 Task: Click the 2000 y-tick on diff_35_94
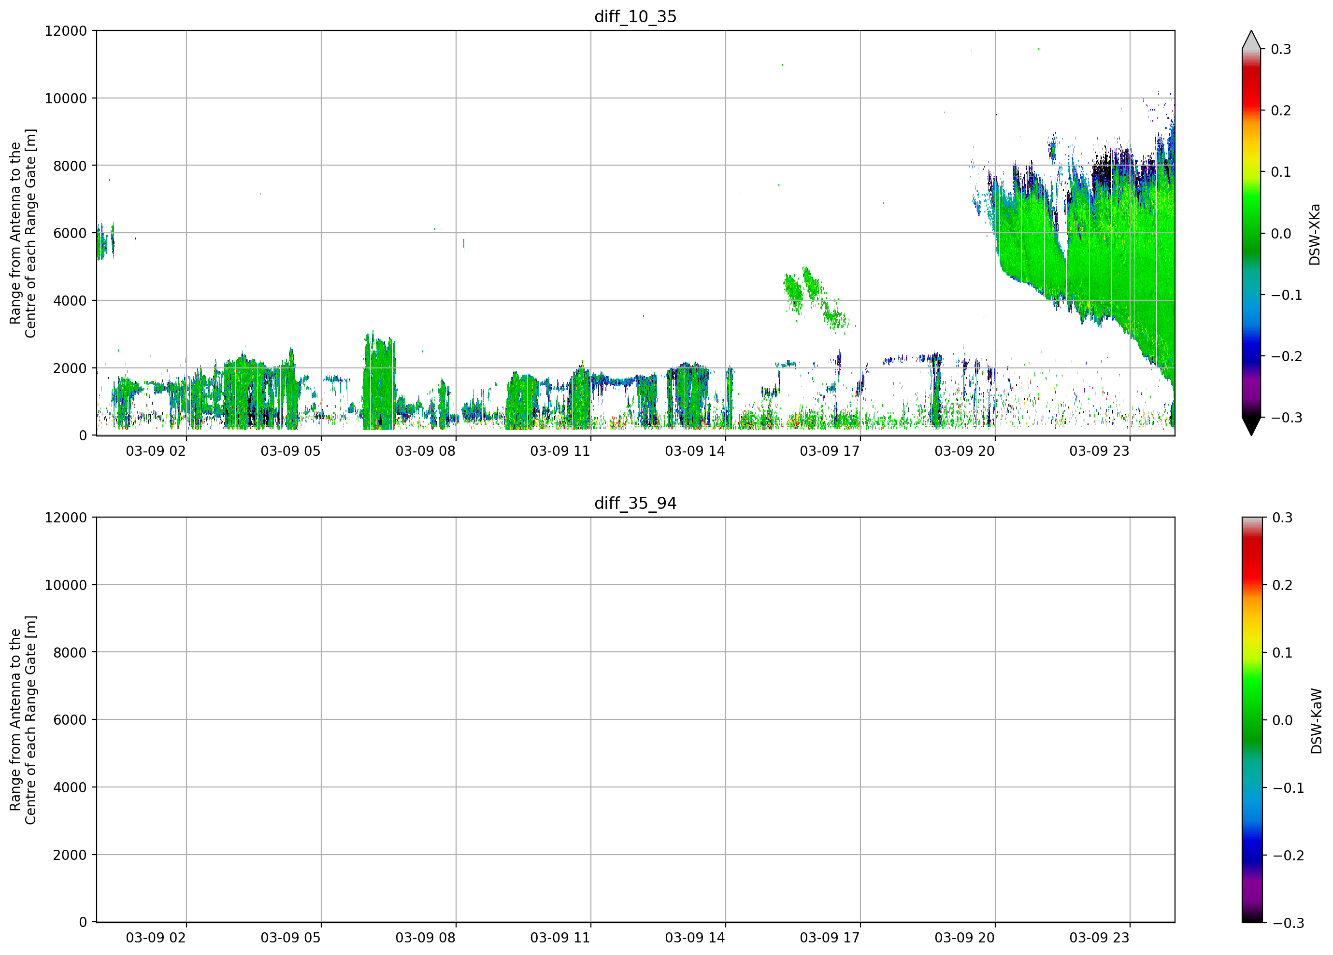point(70,855)
